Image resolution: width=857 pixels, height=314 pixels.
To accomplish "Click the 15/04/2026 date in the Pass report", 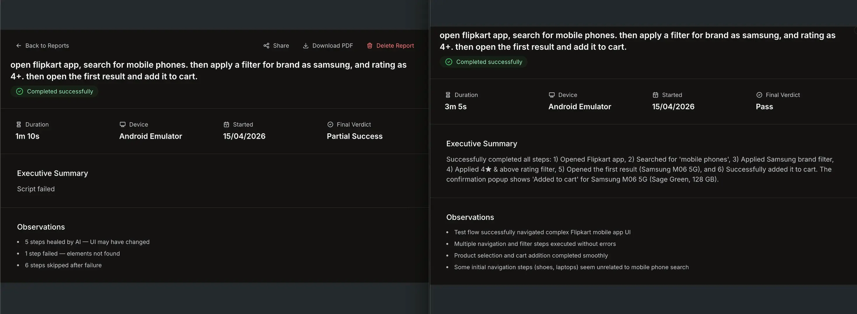I will [673, 107].
